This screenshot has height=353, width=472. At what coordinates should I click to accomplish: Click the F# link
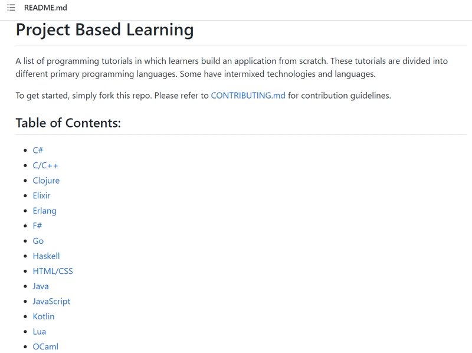[37, 225]
